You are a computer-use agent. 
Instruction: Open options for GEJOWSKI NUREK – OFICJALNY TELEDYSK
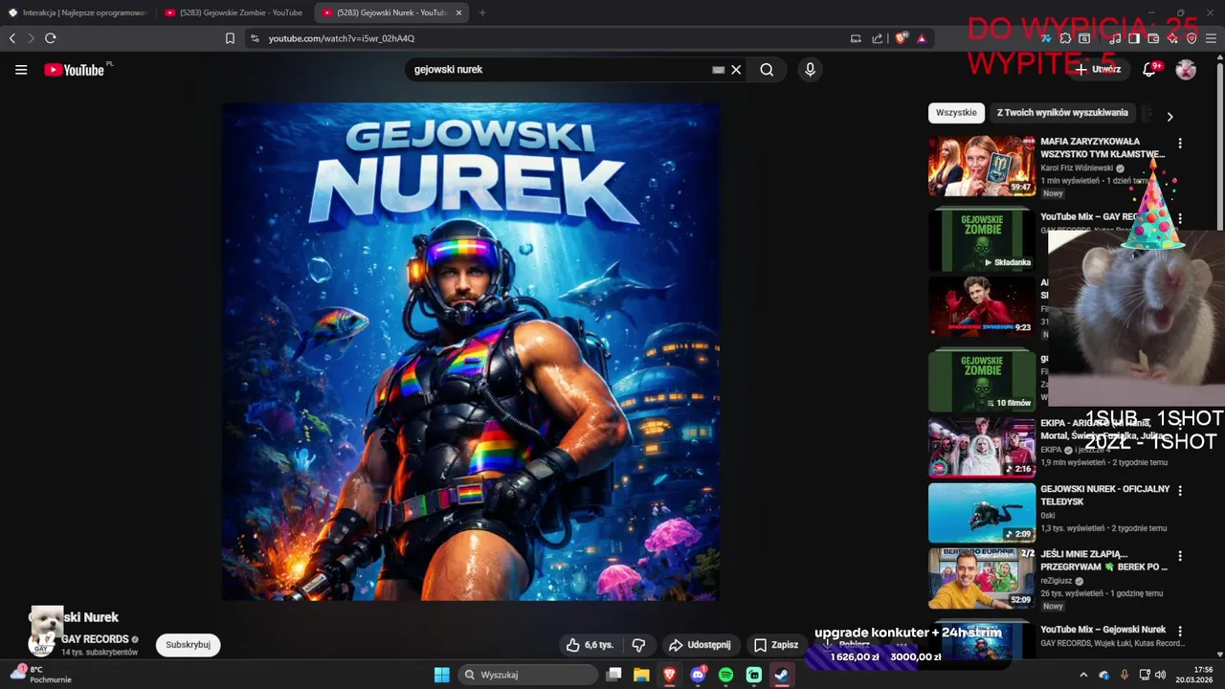pos(1180,490)
